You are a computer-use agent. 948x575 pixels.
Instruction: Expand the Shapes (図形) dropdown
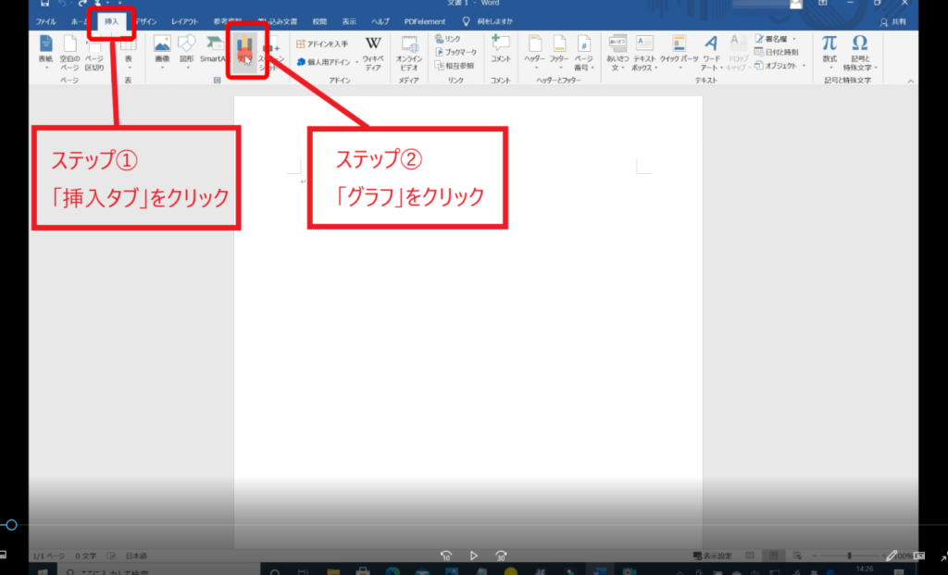click(x=187, y=49)
